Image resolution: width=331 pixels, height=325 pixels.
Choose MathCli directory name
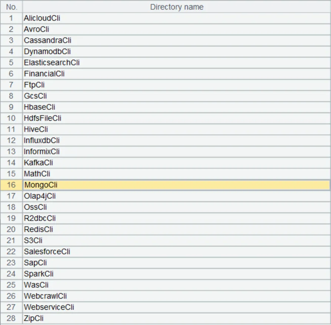(x=176, y=174)
